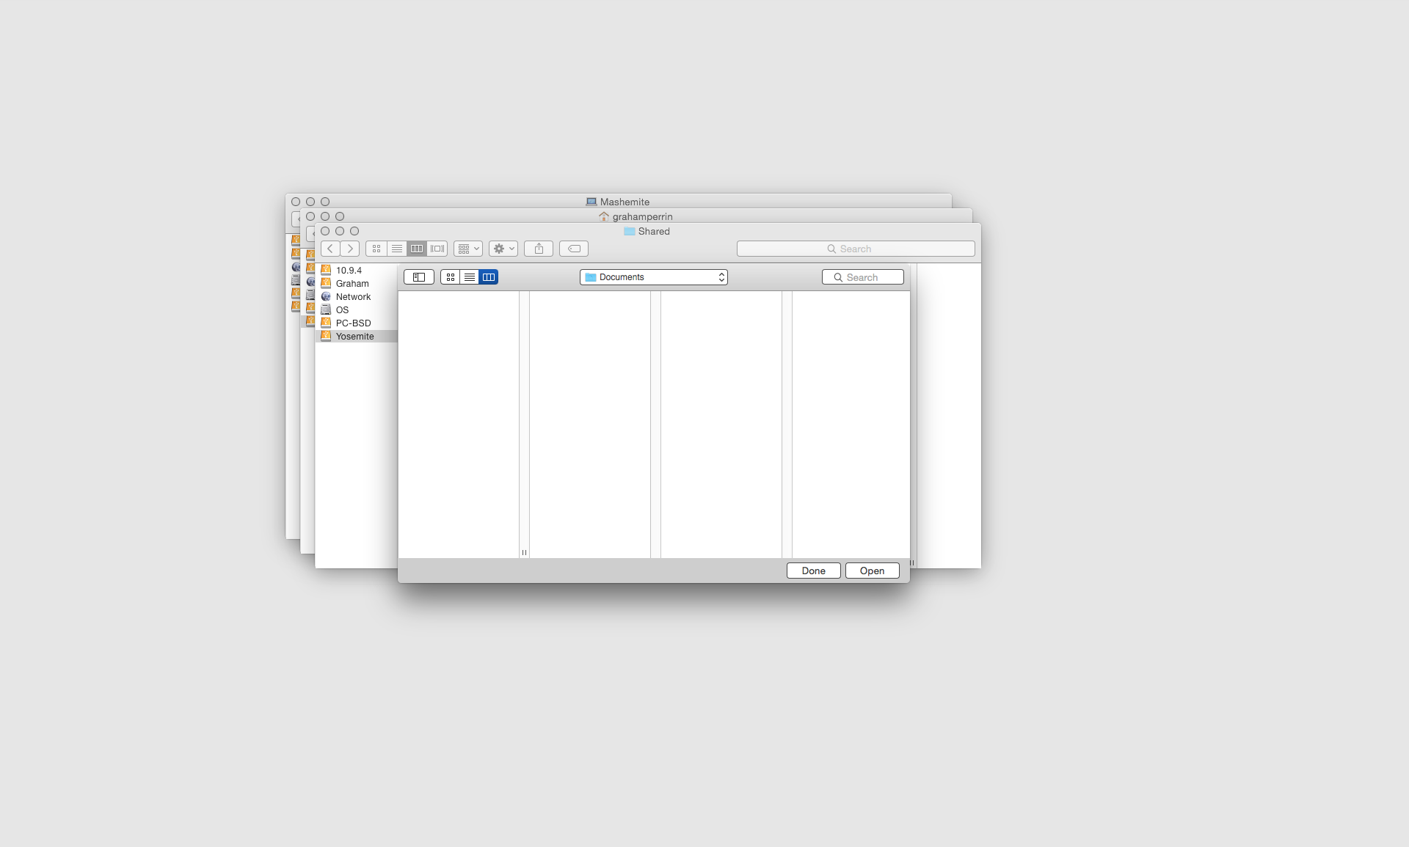Image resolution: width=1409 pixels, height=847 pixels.
Task: Toggle the sidebar in the open dialog
Action: point(419,277)
